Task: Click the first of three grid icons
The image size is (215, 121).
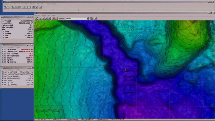Action: pyautogui.click(x=23, y=7)
